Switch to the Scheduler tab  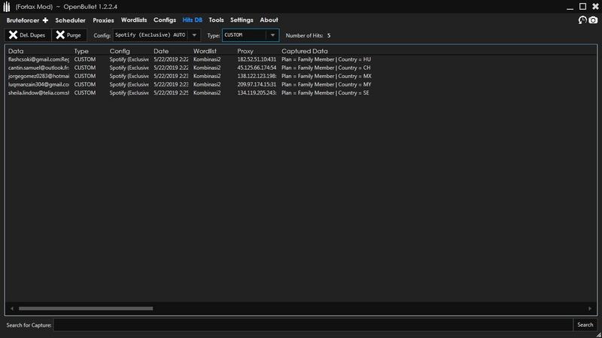click(70, 20)
